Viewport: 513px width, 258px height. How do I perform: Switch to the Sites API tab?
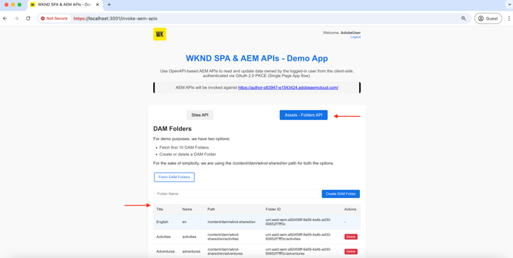point(200,115)
